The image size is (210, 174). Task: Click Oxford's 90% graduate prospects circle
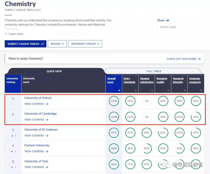(x=196, y=101)
